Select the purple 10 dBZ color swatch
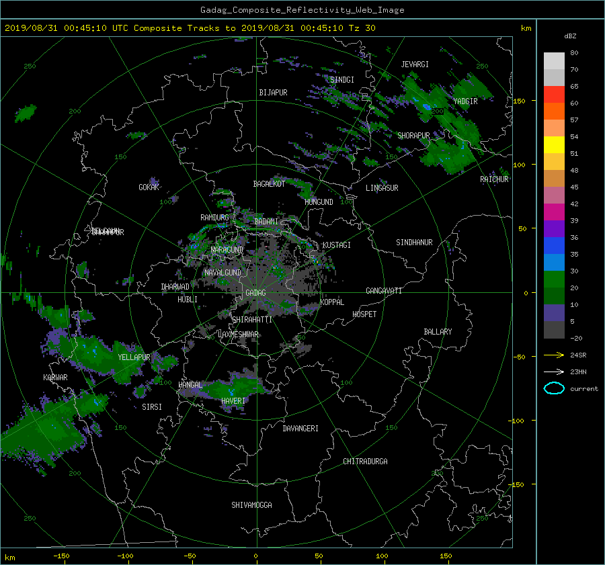This screenshot has height=565, width=605. 554,312
